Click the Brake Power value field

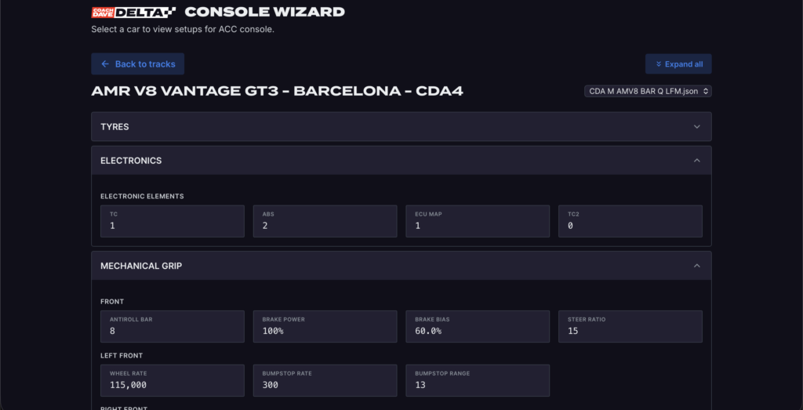(x=325, y=326)
